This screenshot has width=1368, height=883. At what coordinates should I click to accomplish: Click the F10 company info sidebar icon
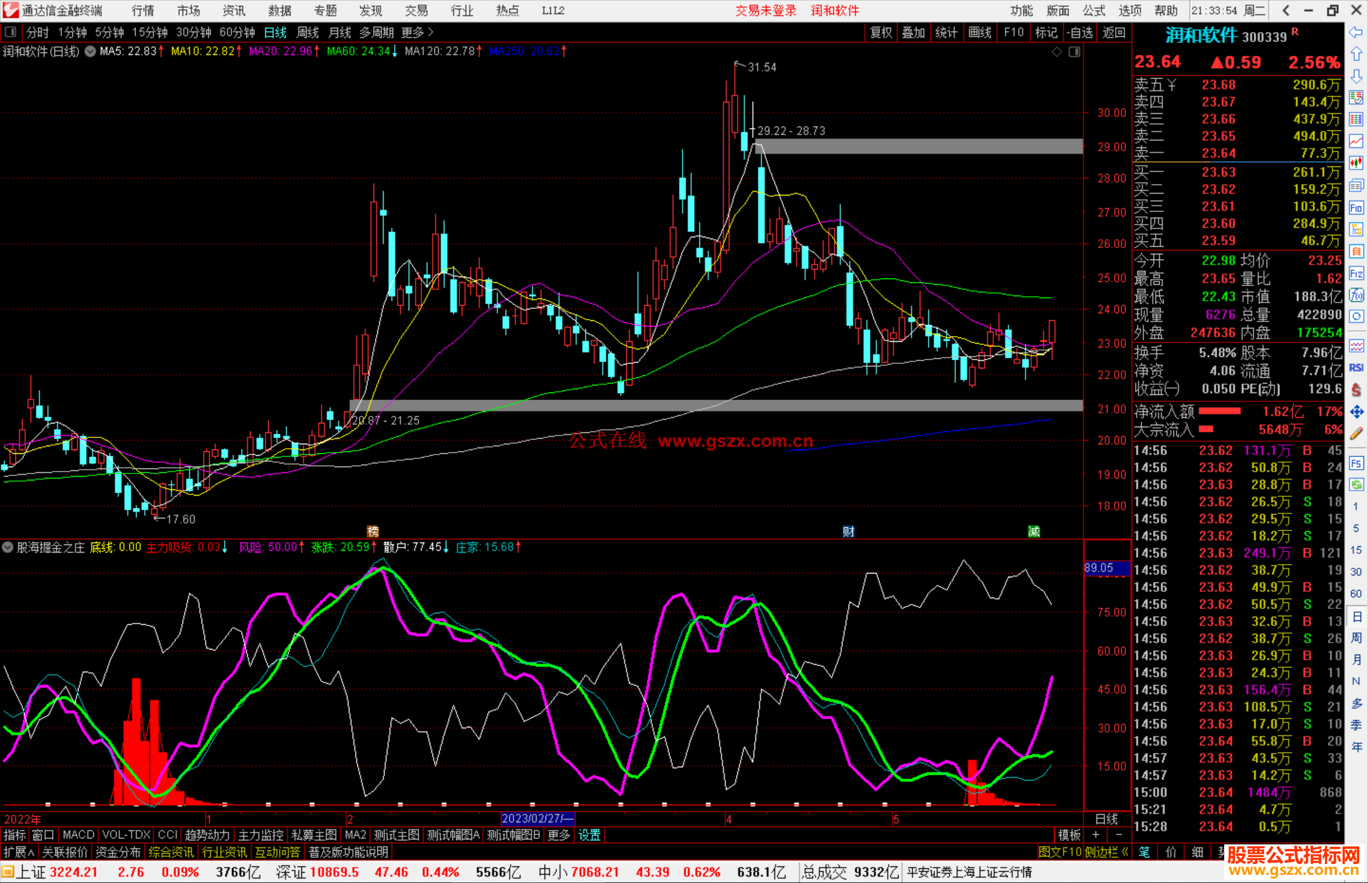1356,208
